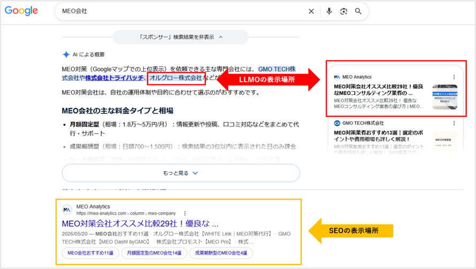Click the MEO Analytics card thumbnail image
This screenshot has height=269, width=476.
tap(445, 97)
